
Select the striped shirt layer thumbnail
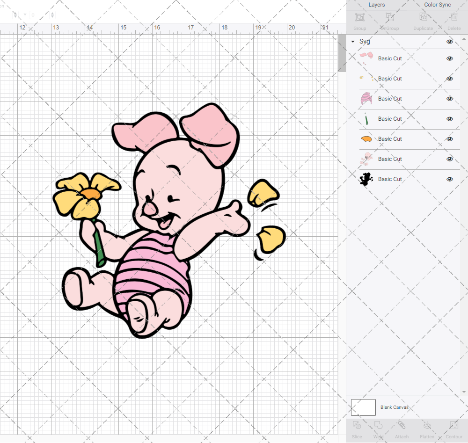coord(366,99)
